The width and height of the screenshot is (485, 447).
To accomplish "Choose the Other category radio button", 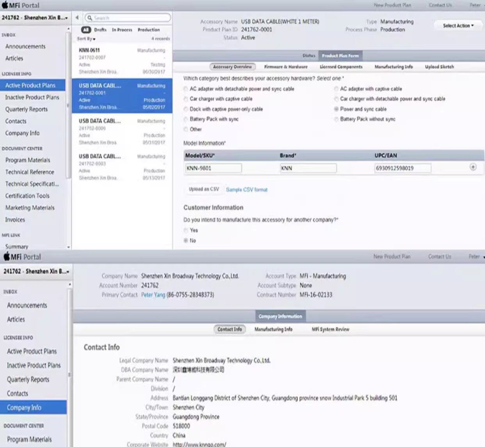I will [x=185, y=129].
